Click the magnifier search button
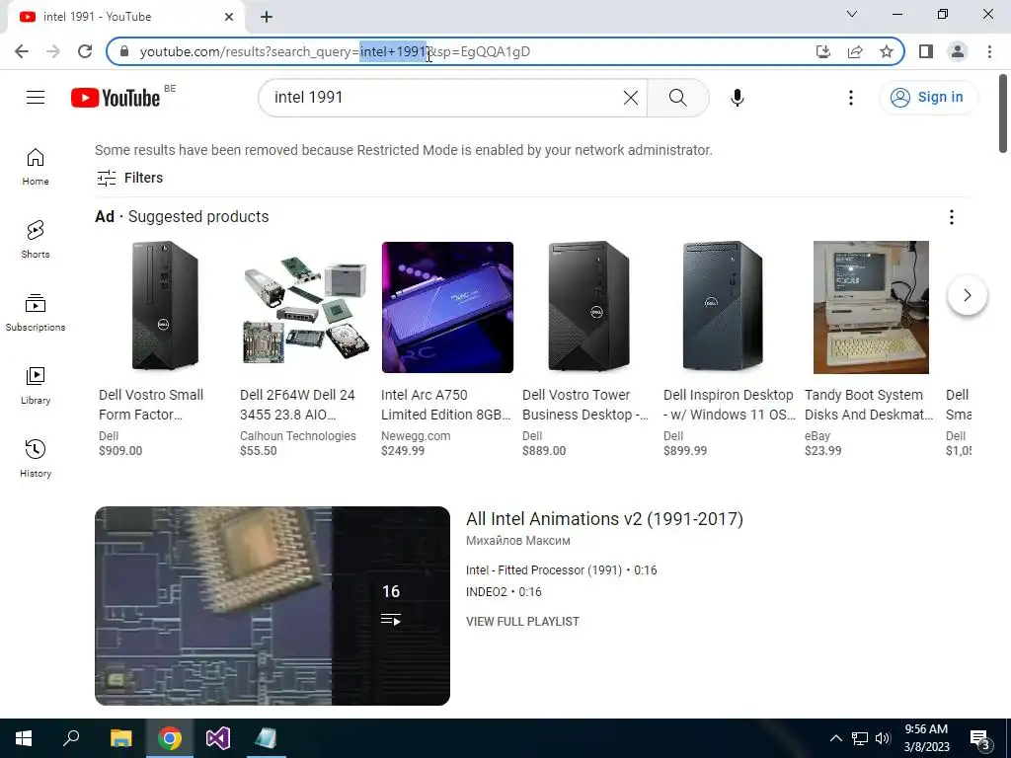 click(677, 98)
